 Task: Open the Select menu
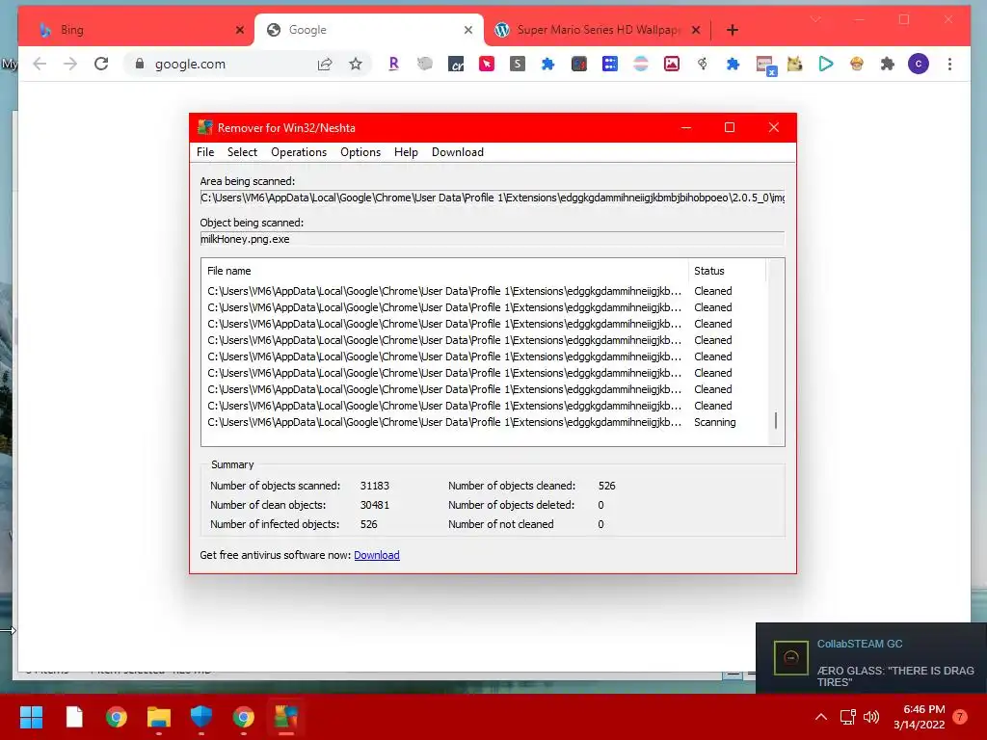242,151
